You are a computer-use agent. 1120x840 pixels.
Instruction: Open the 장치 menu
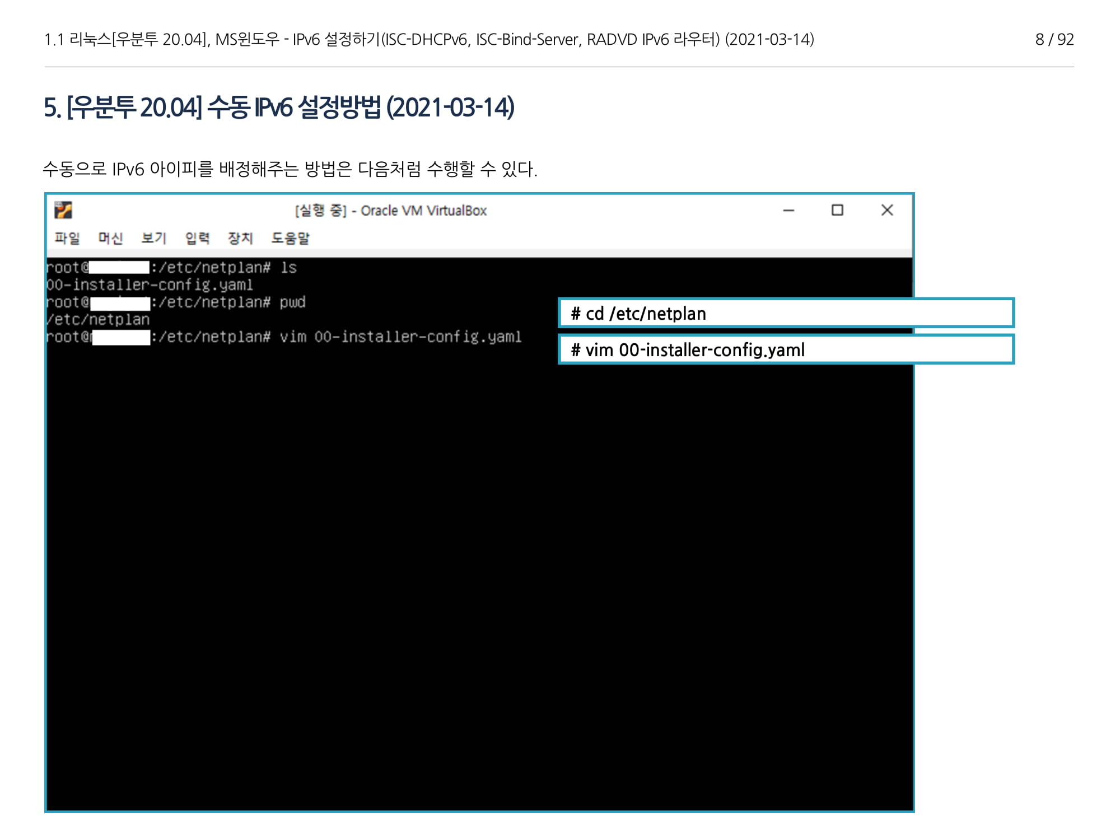pyautogui.click(x=240, y=238)
